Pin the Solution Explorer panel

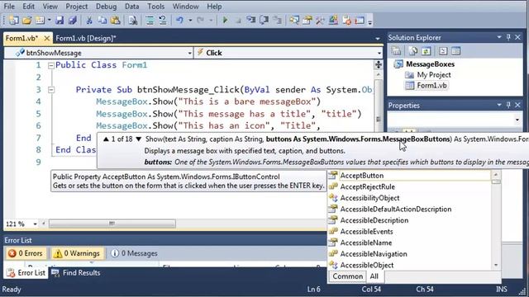[508, 37]
